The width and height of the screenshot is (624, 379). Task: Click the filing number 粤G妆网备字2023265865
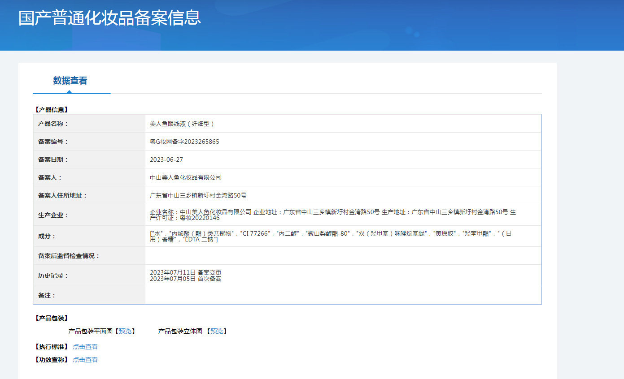point(184,142)
